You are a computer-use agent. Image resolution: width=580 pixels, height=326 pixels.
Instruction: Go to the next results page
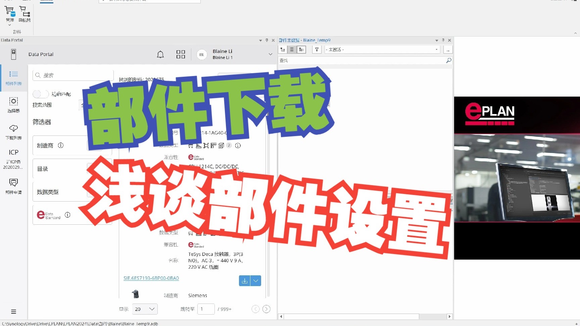(x=267, y=309)
